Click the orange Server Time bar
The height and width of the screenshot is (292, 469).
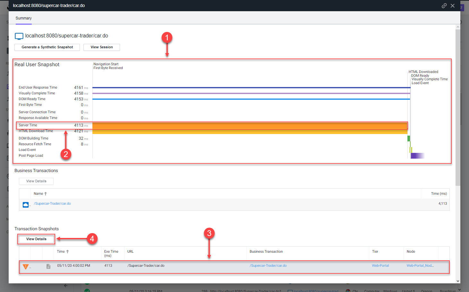coord(250,126)
